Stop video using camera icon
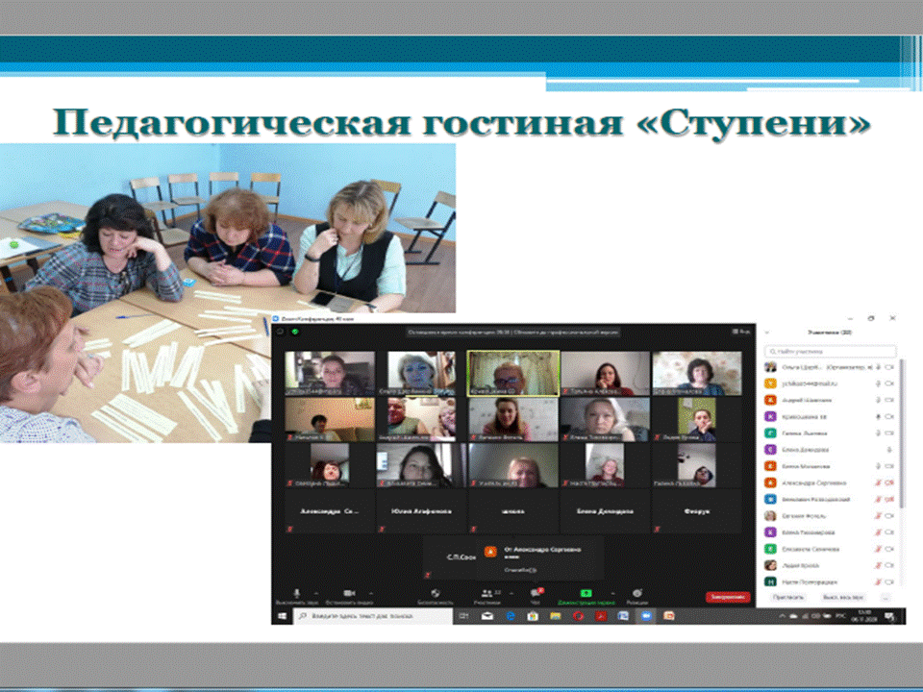 348,593
